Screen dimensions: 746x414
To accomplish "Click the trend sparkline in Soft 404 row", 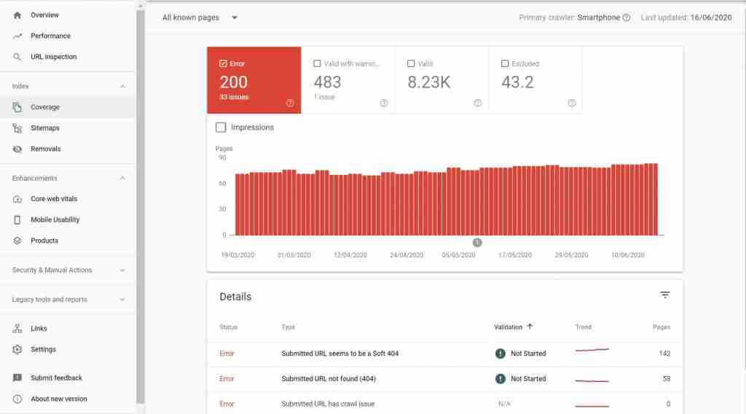I will (592, 351).
